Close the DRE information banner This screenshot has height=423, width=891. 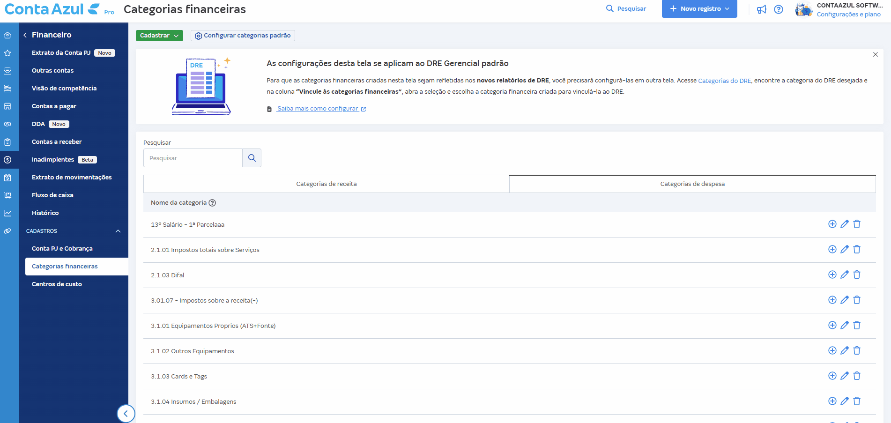[875, 54]
